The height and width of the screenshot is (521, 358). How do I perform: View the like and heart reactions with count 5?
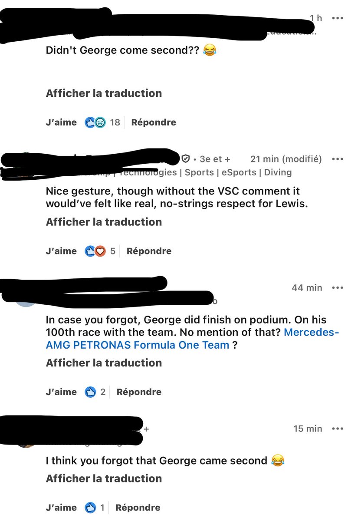[100, 251]
